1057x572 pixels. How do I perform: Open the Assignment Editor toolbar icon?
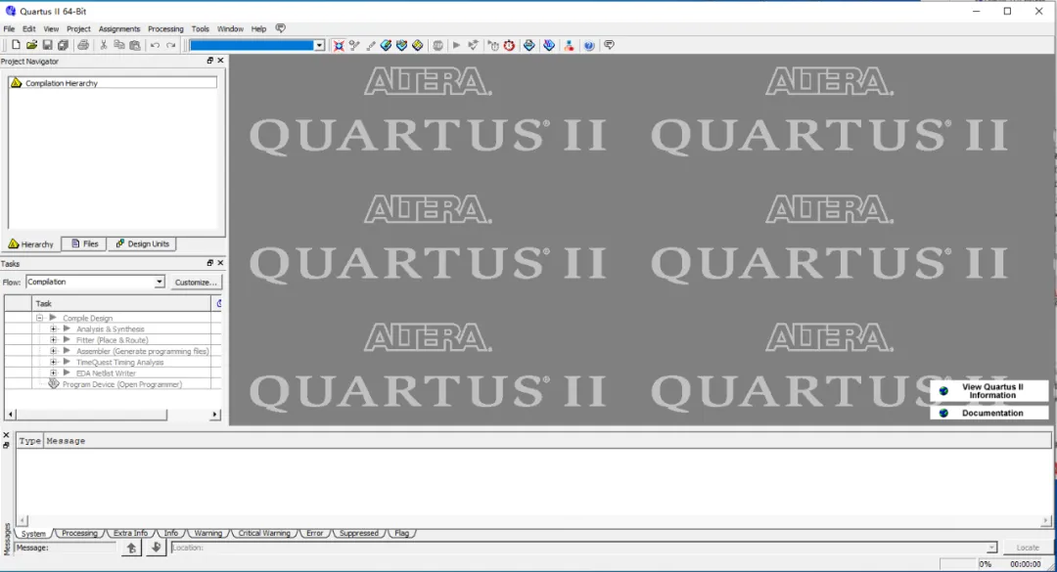click(386, 45)
